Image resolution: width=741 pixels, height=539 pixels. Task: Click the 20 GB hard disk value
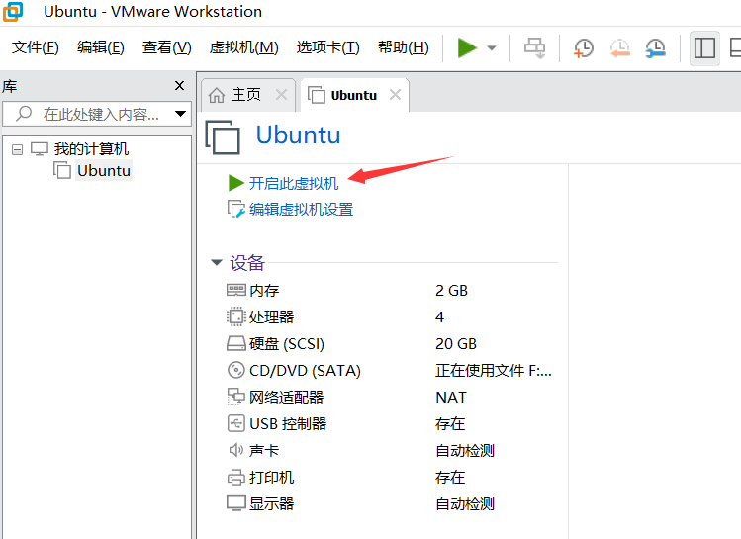point(455,343)
